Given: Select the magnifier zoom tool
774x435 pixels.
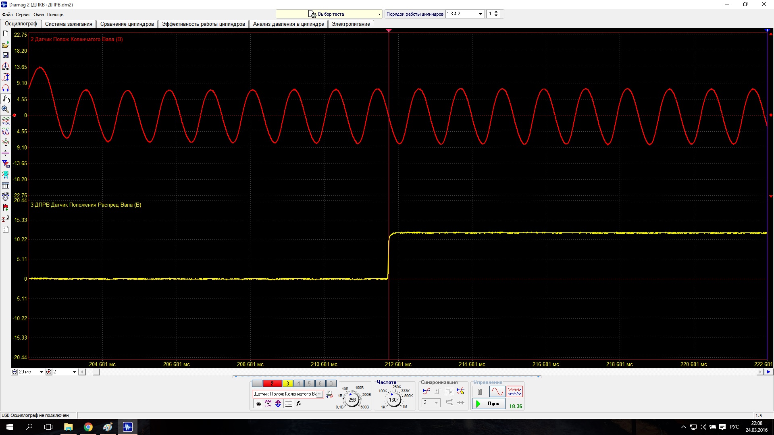Looking at the screenshot, I should (6, 109).
